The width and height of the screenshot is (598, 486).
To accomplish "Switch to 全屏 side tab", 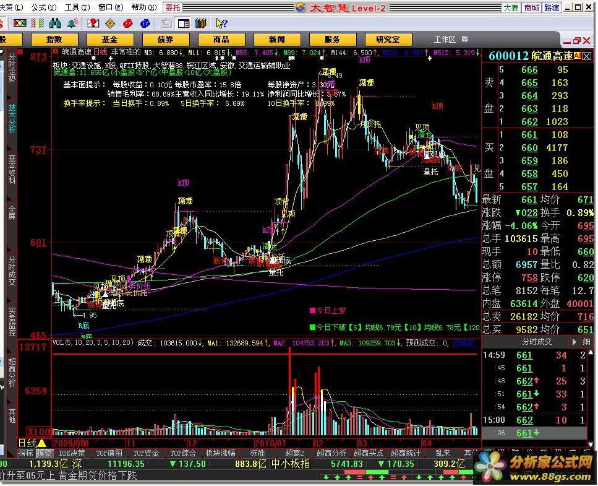I will coord(12,213).
